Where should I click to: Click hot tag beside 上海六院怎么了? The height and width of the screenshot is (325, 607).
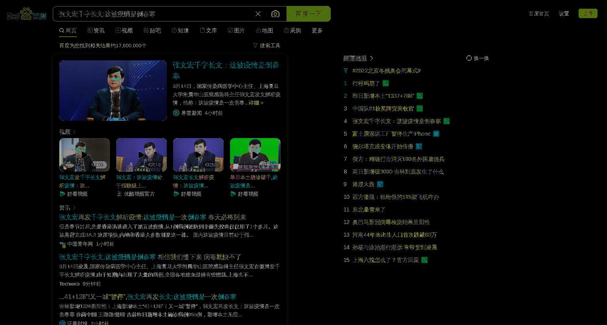pyautogui.click(x=424, y=260)
